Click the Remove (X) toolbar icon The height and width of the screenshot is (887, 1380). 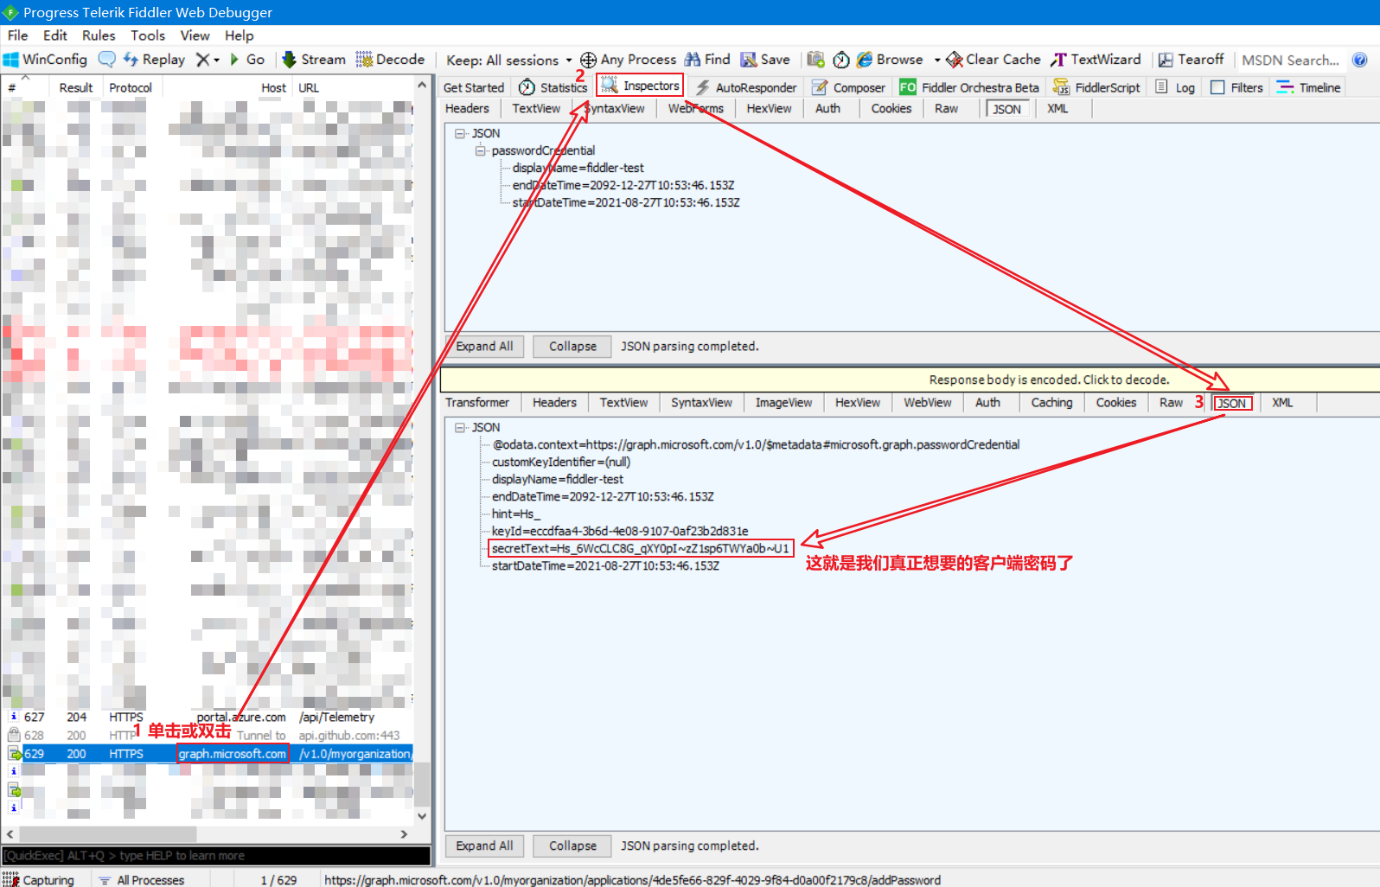pos(203,60)
